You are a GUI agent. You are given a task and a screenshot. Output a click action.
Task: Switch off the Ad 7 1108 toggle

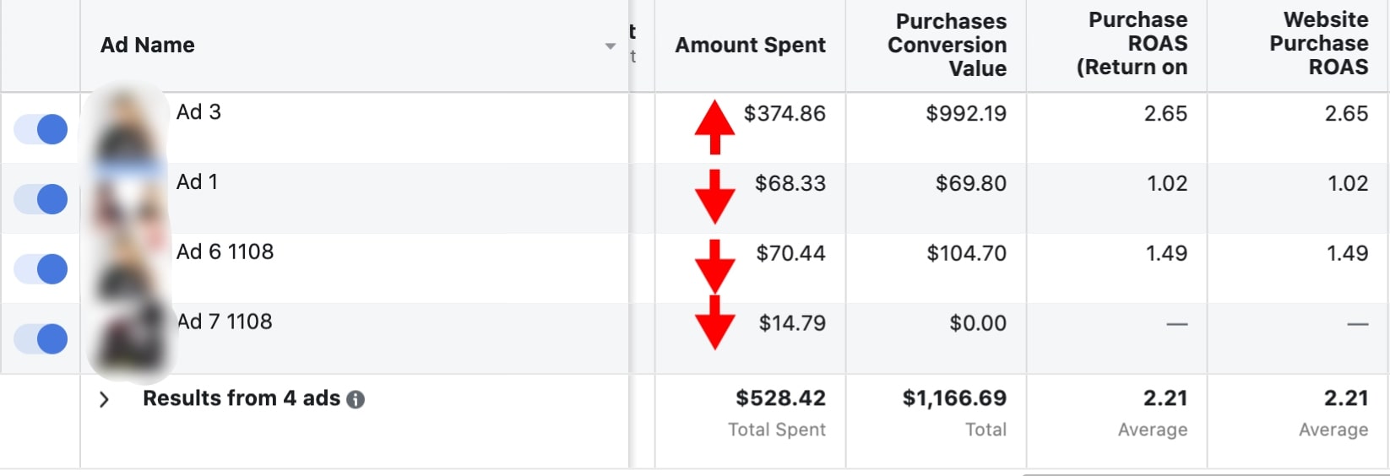coord(41,338)
